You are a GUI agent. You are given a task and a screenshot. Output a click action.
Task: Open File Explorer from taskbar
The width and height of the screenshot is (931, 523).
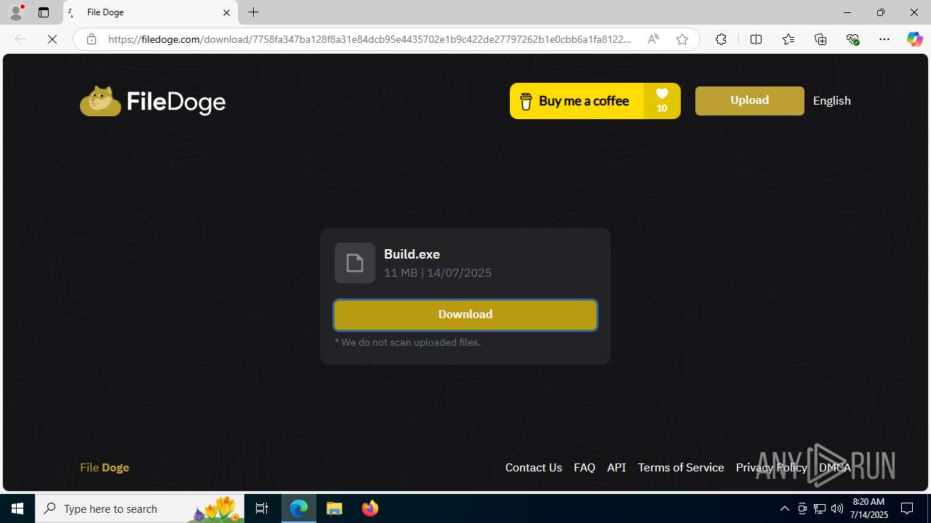(335, 508)
